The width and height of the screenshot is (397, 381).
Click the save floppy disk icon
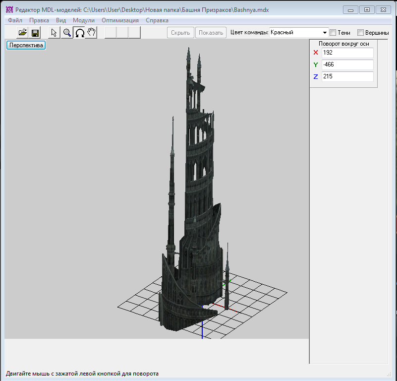(35, 33)
